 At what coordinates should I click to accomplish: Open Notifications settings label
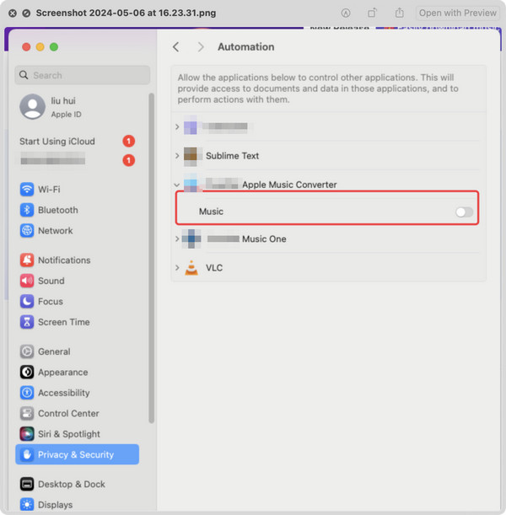click(64, 260)
